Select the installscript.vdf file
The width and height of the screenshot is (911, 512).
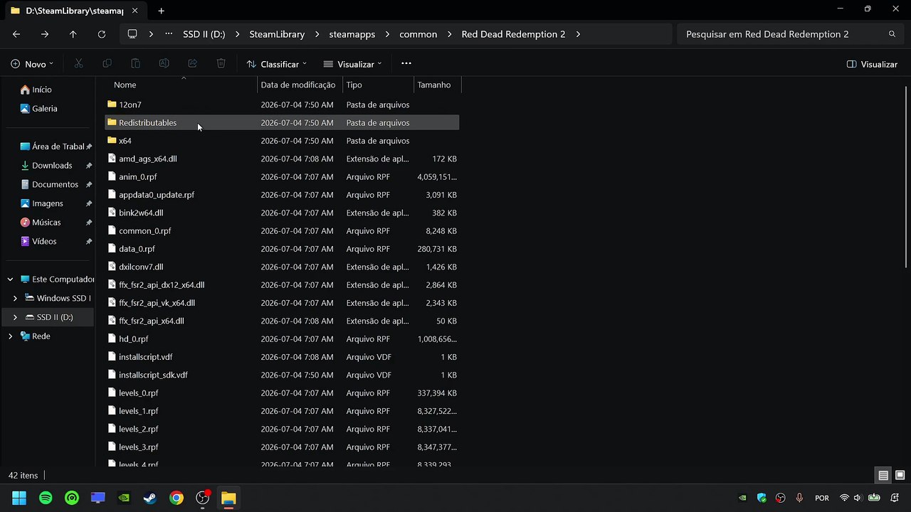tap(282, 357)
